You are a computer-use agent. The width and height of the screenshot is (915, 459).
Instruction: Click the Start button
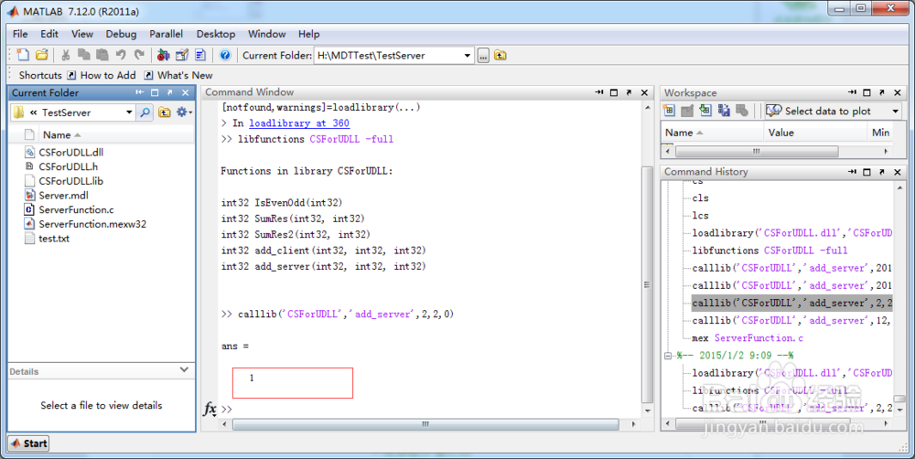tap(29, 443)
